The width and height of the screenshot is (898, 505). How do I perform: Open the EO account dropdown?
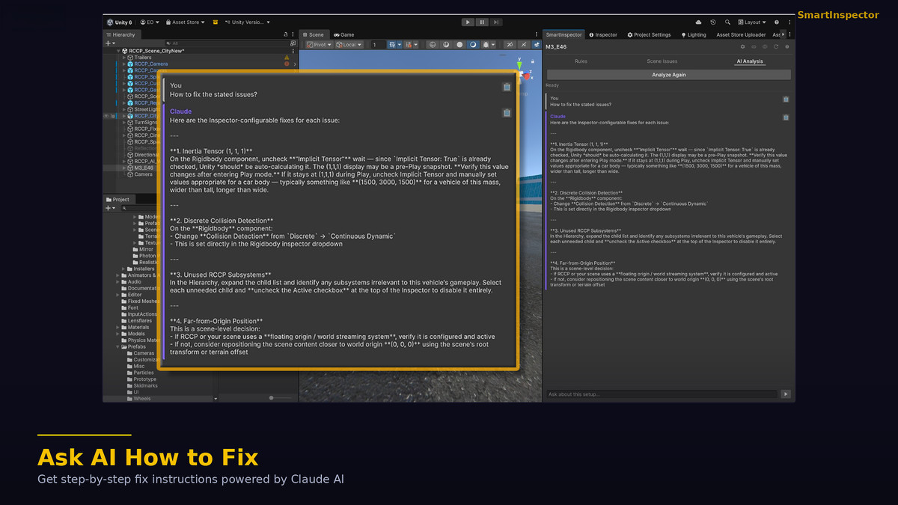(x=150, y=22)
